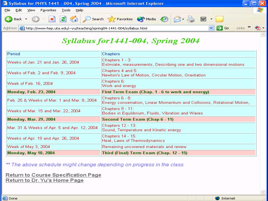Click the Chapters column header

tap(178, 54)
